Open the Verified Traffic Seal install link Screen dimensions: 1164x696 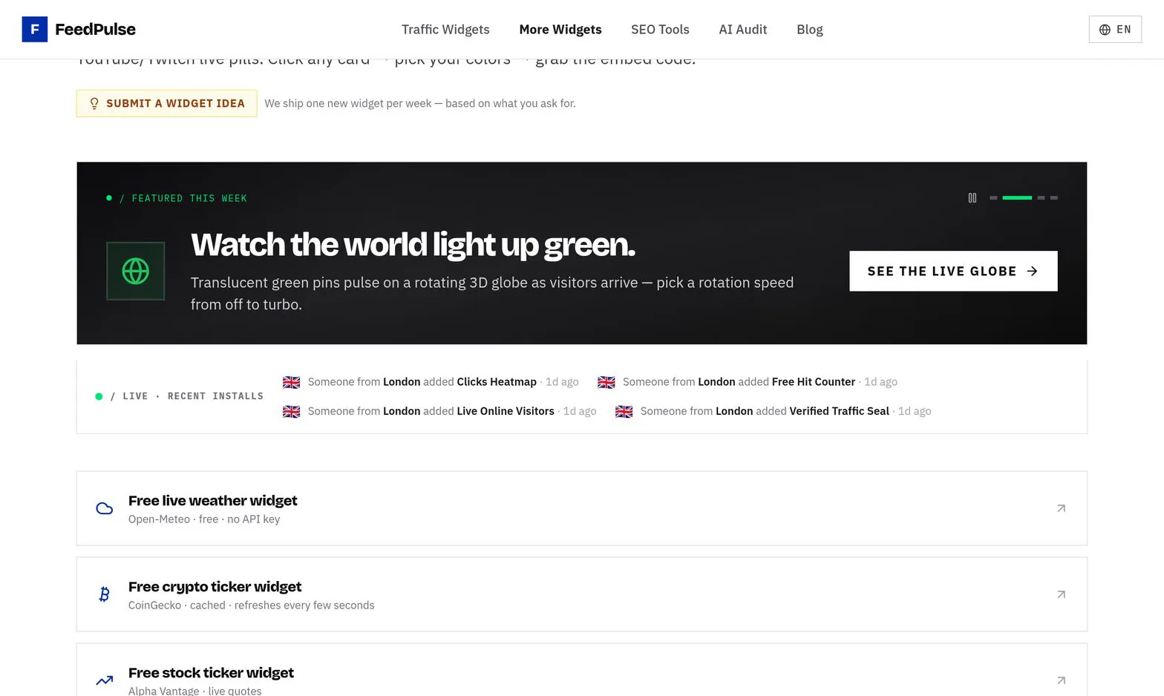(x=840, y=411)
